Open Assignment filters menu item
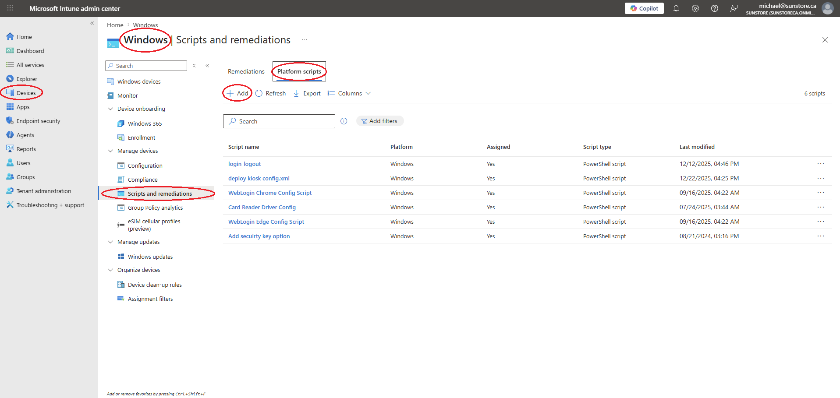The image size is (840, 398). tap(150, 299)
